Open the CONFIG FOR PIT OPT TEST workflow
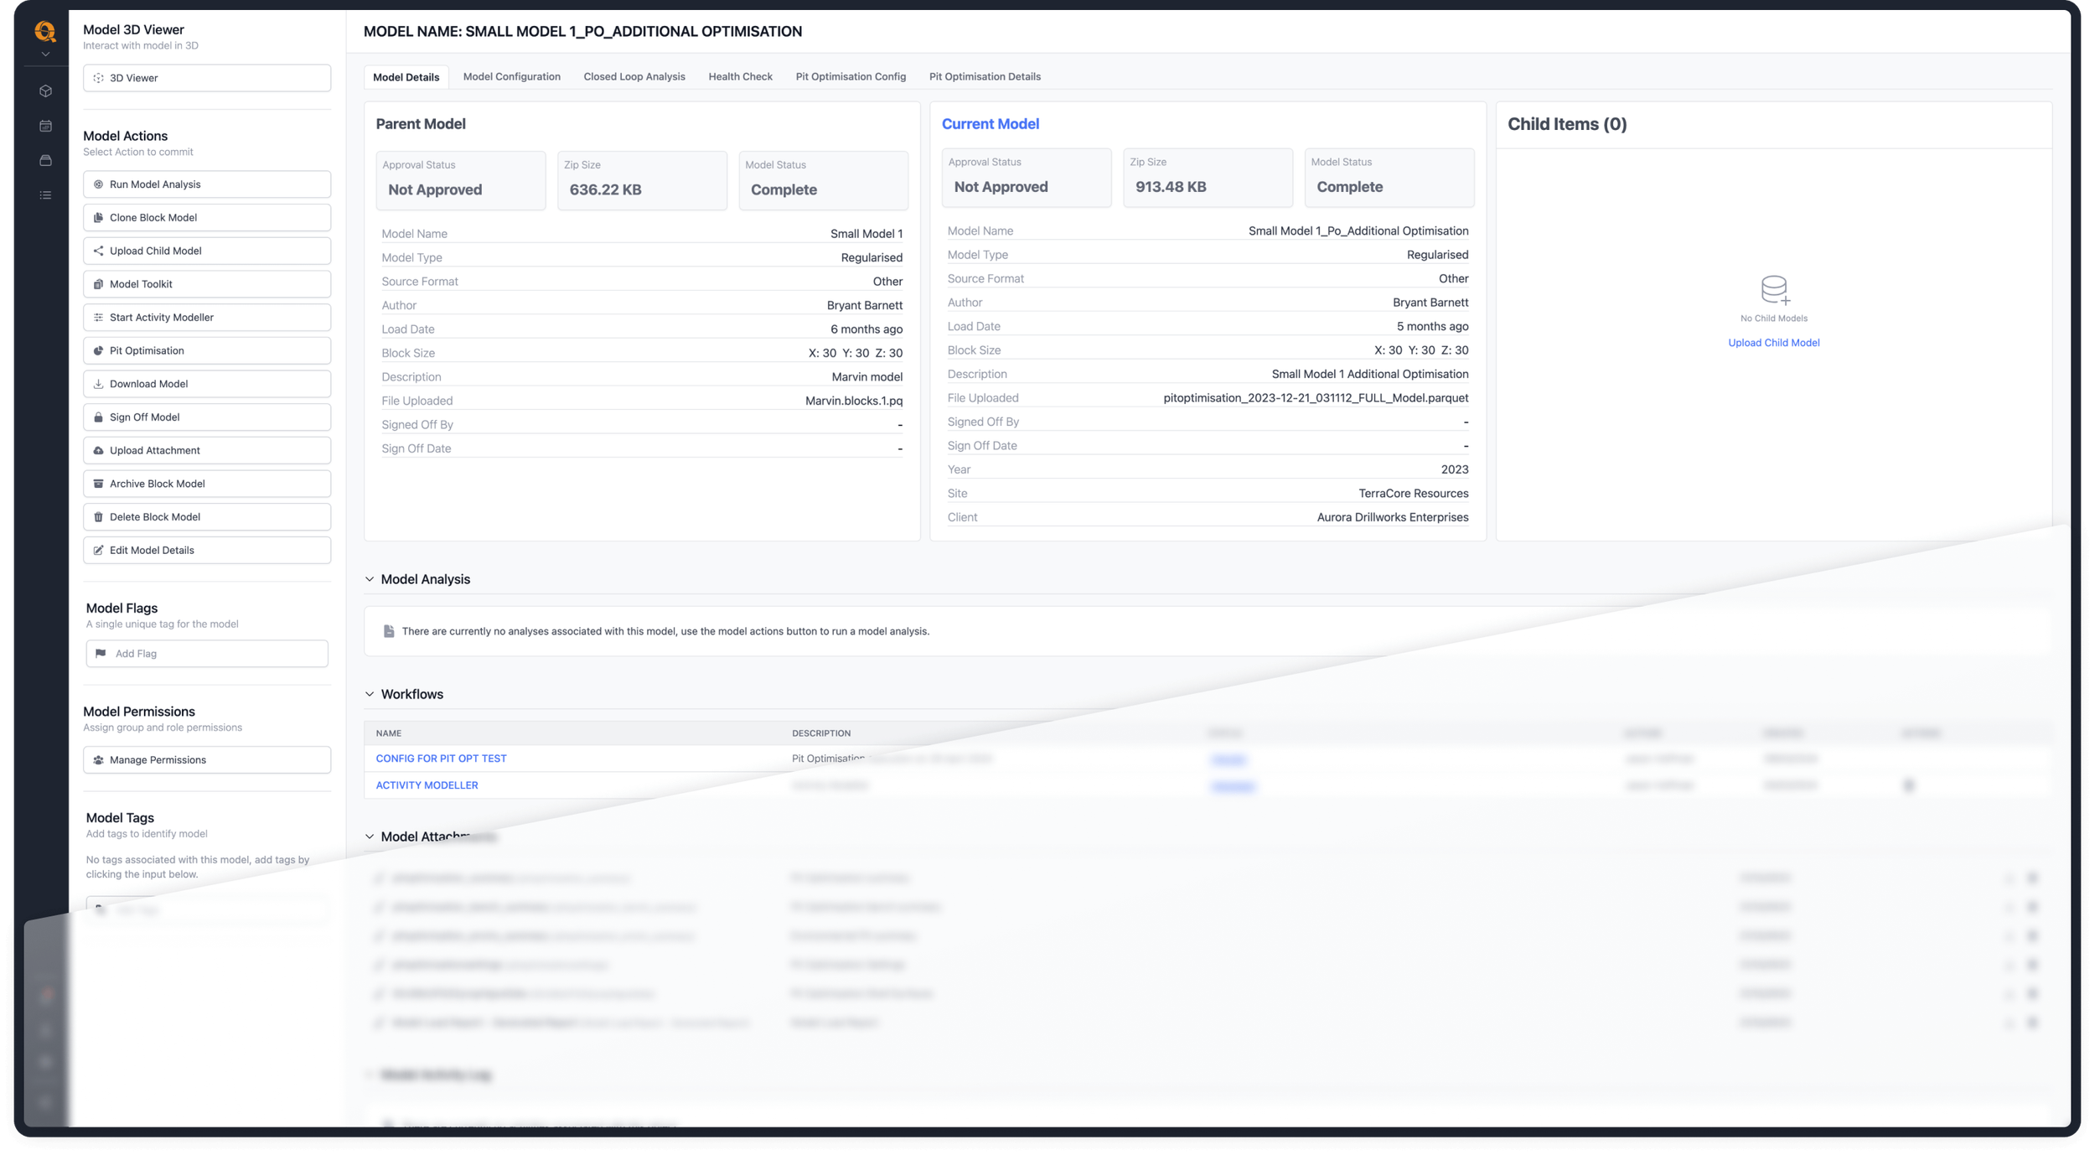 (442, 759)
